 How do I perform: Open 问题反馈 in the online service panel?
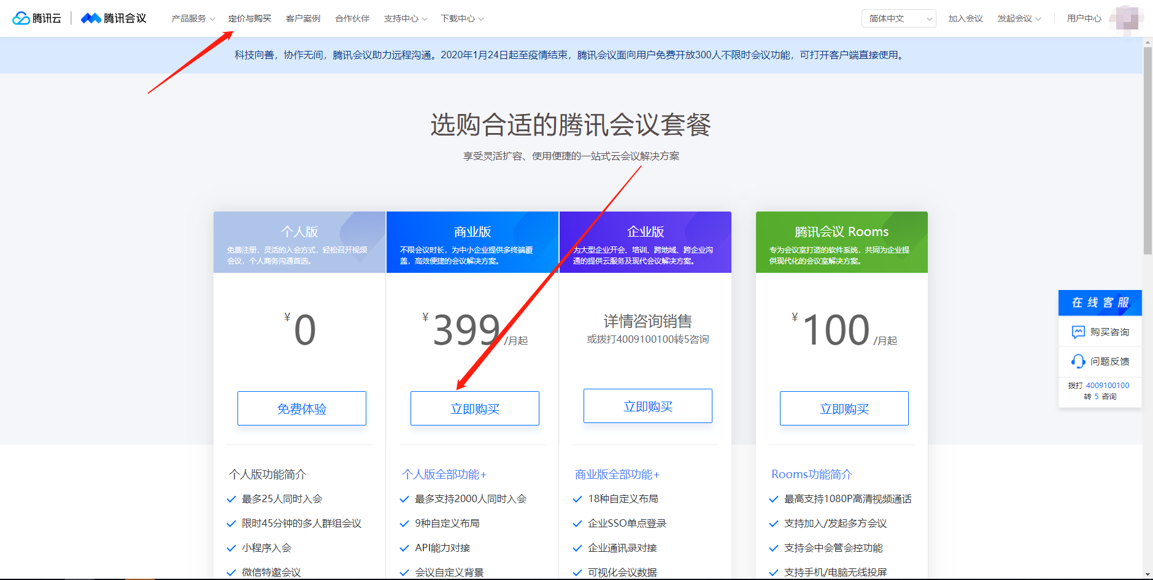point(1100,361)
